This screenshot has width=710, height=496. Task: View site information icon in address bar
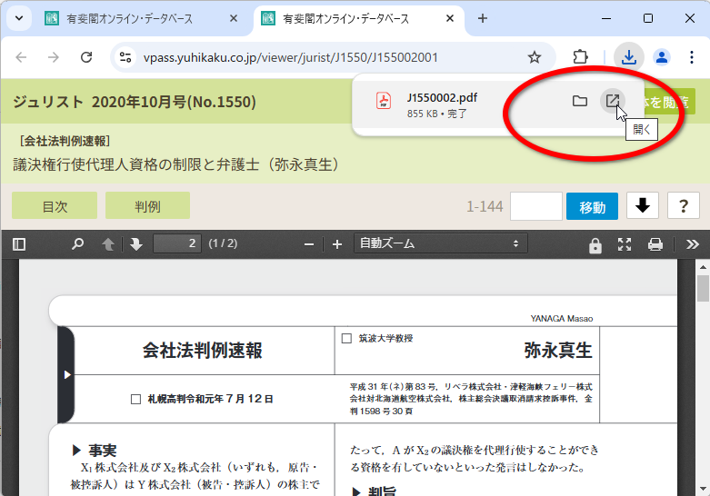click(125, 57)
